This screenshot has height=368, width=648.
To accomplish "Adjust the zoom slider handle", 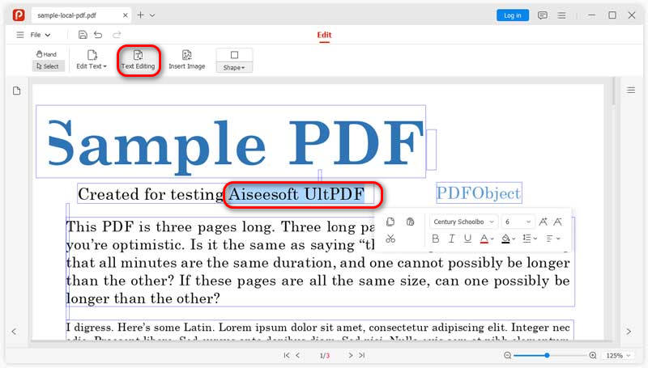I will [547, 355].
